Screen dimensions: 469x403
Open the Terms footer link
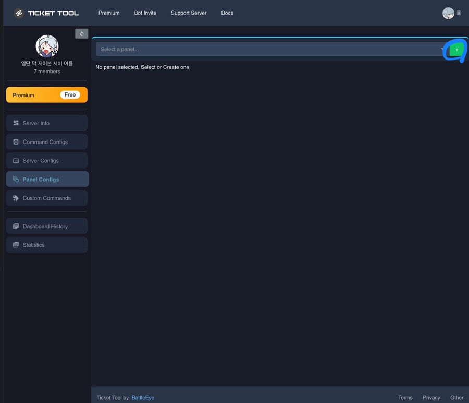click(405, 398)
